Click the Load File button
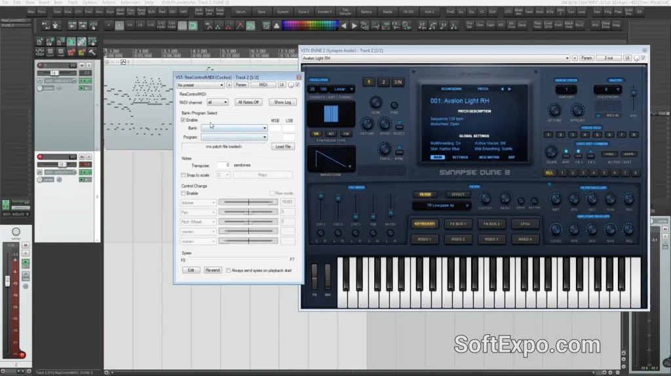Viewport: 671px width, 376px height. point(283,146)
